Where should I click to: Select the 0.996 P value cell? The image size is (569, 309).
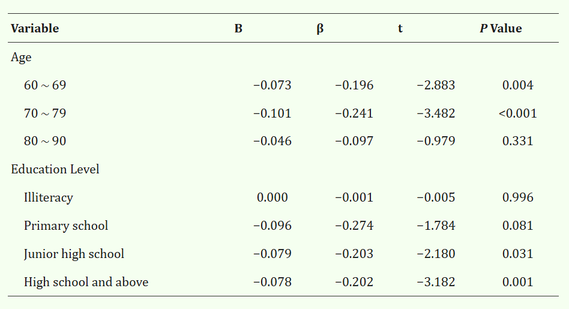pos(517,197)
